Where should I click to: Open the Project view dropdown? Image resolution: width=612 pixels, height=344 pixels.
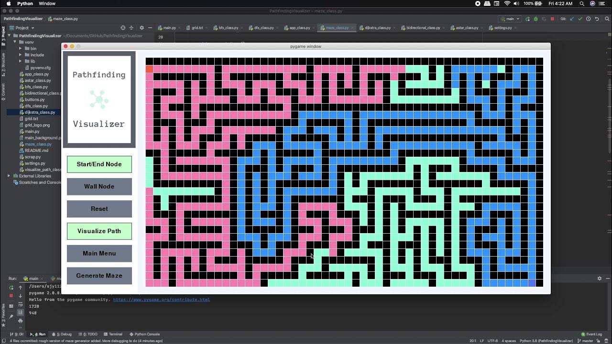click(22, 28)
